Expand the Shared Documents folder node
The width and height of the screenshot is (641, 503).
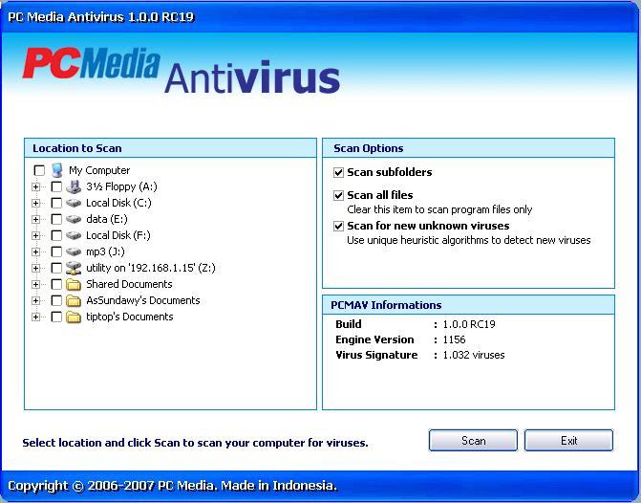pos(36,284)
